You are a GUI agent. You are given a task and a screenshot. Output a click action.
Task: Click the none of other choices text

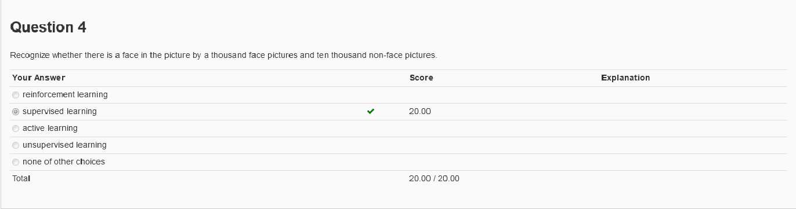(x=64, y=162)
